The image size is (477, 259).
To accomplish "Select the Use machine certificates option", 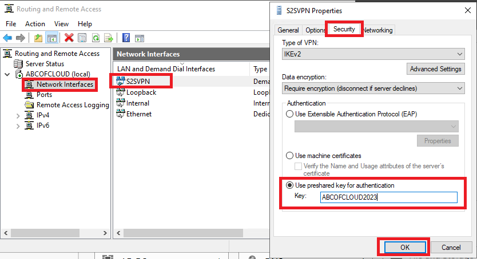I will (290, 156).
